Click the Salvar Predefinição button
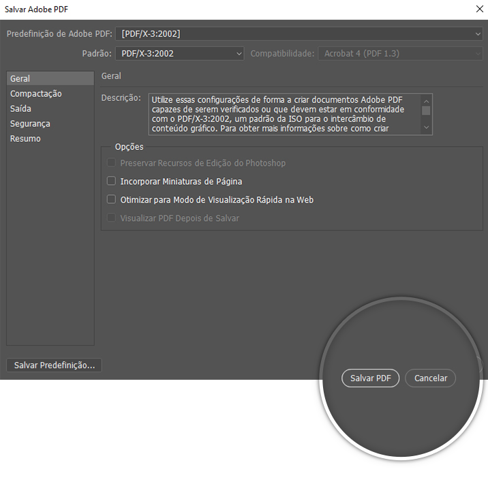The image size is (488, 480). [x=54, y=365]
